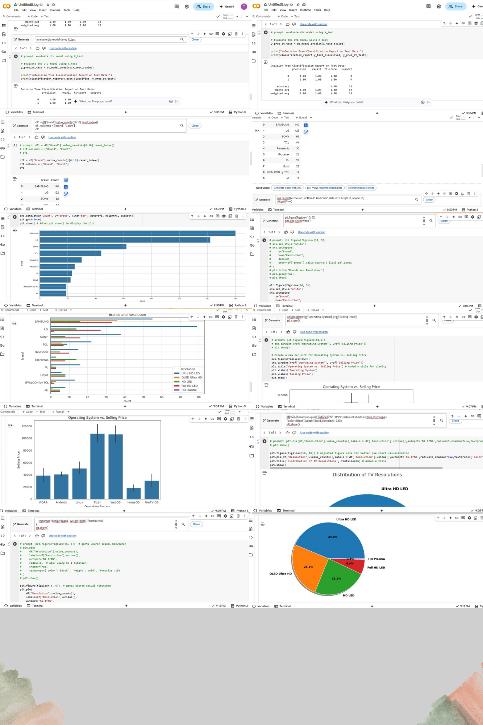
Task: Open cell settings gear above the sns.catplot prompt
Action: (457, 194)
